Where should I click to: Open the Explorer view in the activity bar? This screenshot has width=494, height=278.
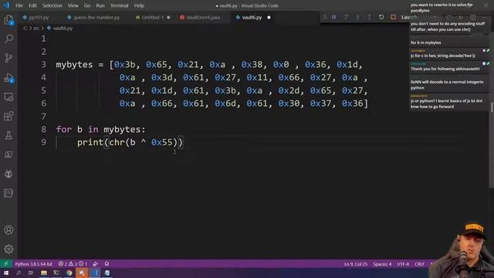click(x=8, y=19)
